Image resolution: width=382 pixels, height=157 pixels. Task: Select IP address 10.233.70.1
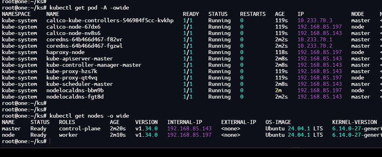[x=315, y=40]
